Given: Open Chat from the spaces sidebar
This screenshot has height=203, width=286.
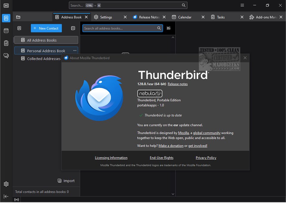Looking at the screenshot, I should pos(6,55).
